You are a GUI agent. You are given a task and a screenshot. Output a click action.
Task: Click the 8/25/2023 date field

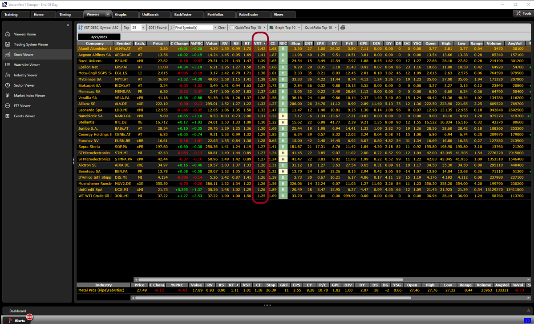point(99,37)
